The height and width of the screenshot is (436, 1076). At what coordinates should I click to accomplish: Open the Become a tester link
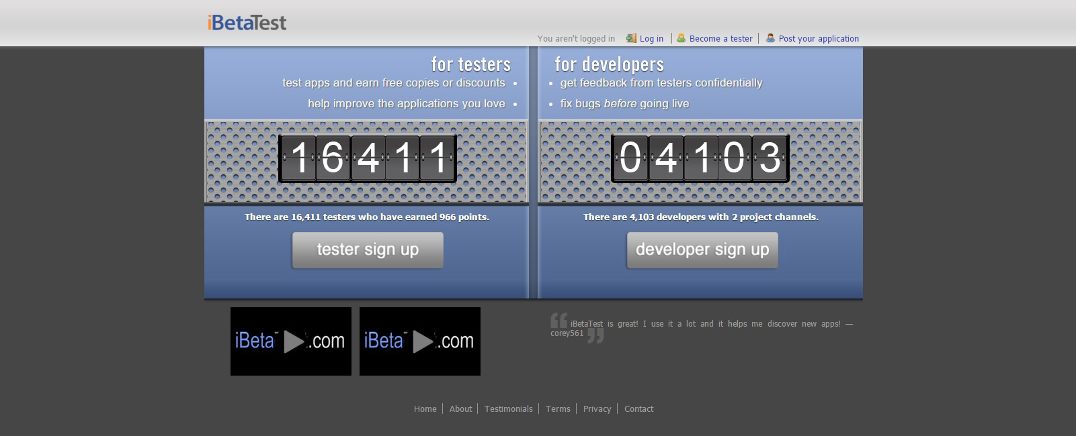click(x=720, y=39)
